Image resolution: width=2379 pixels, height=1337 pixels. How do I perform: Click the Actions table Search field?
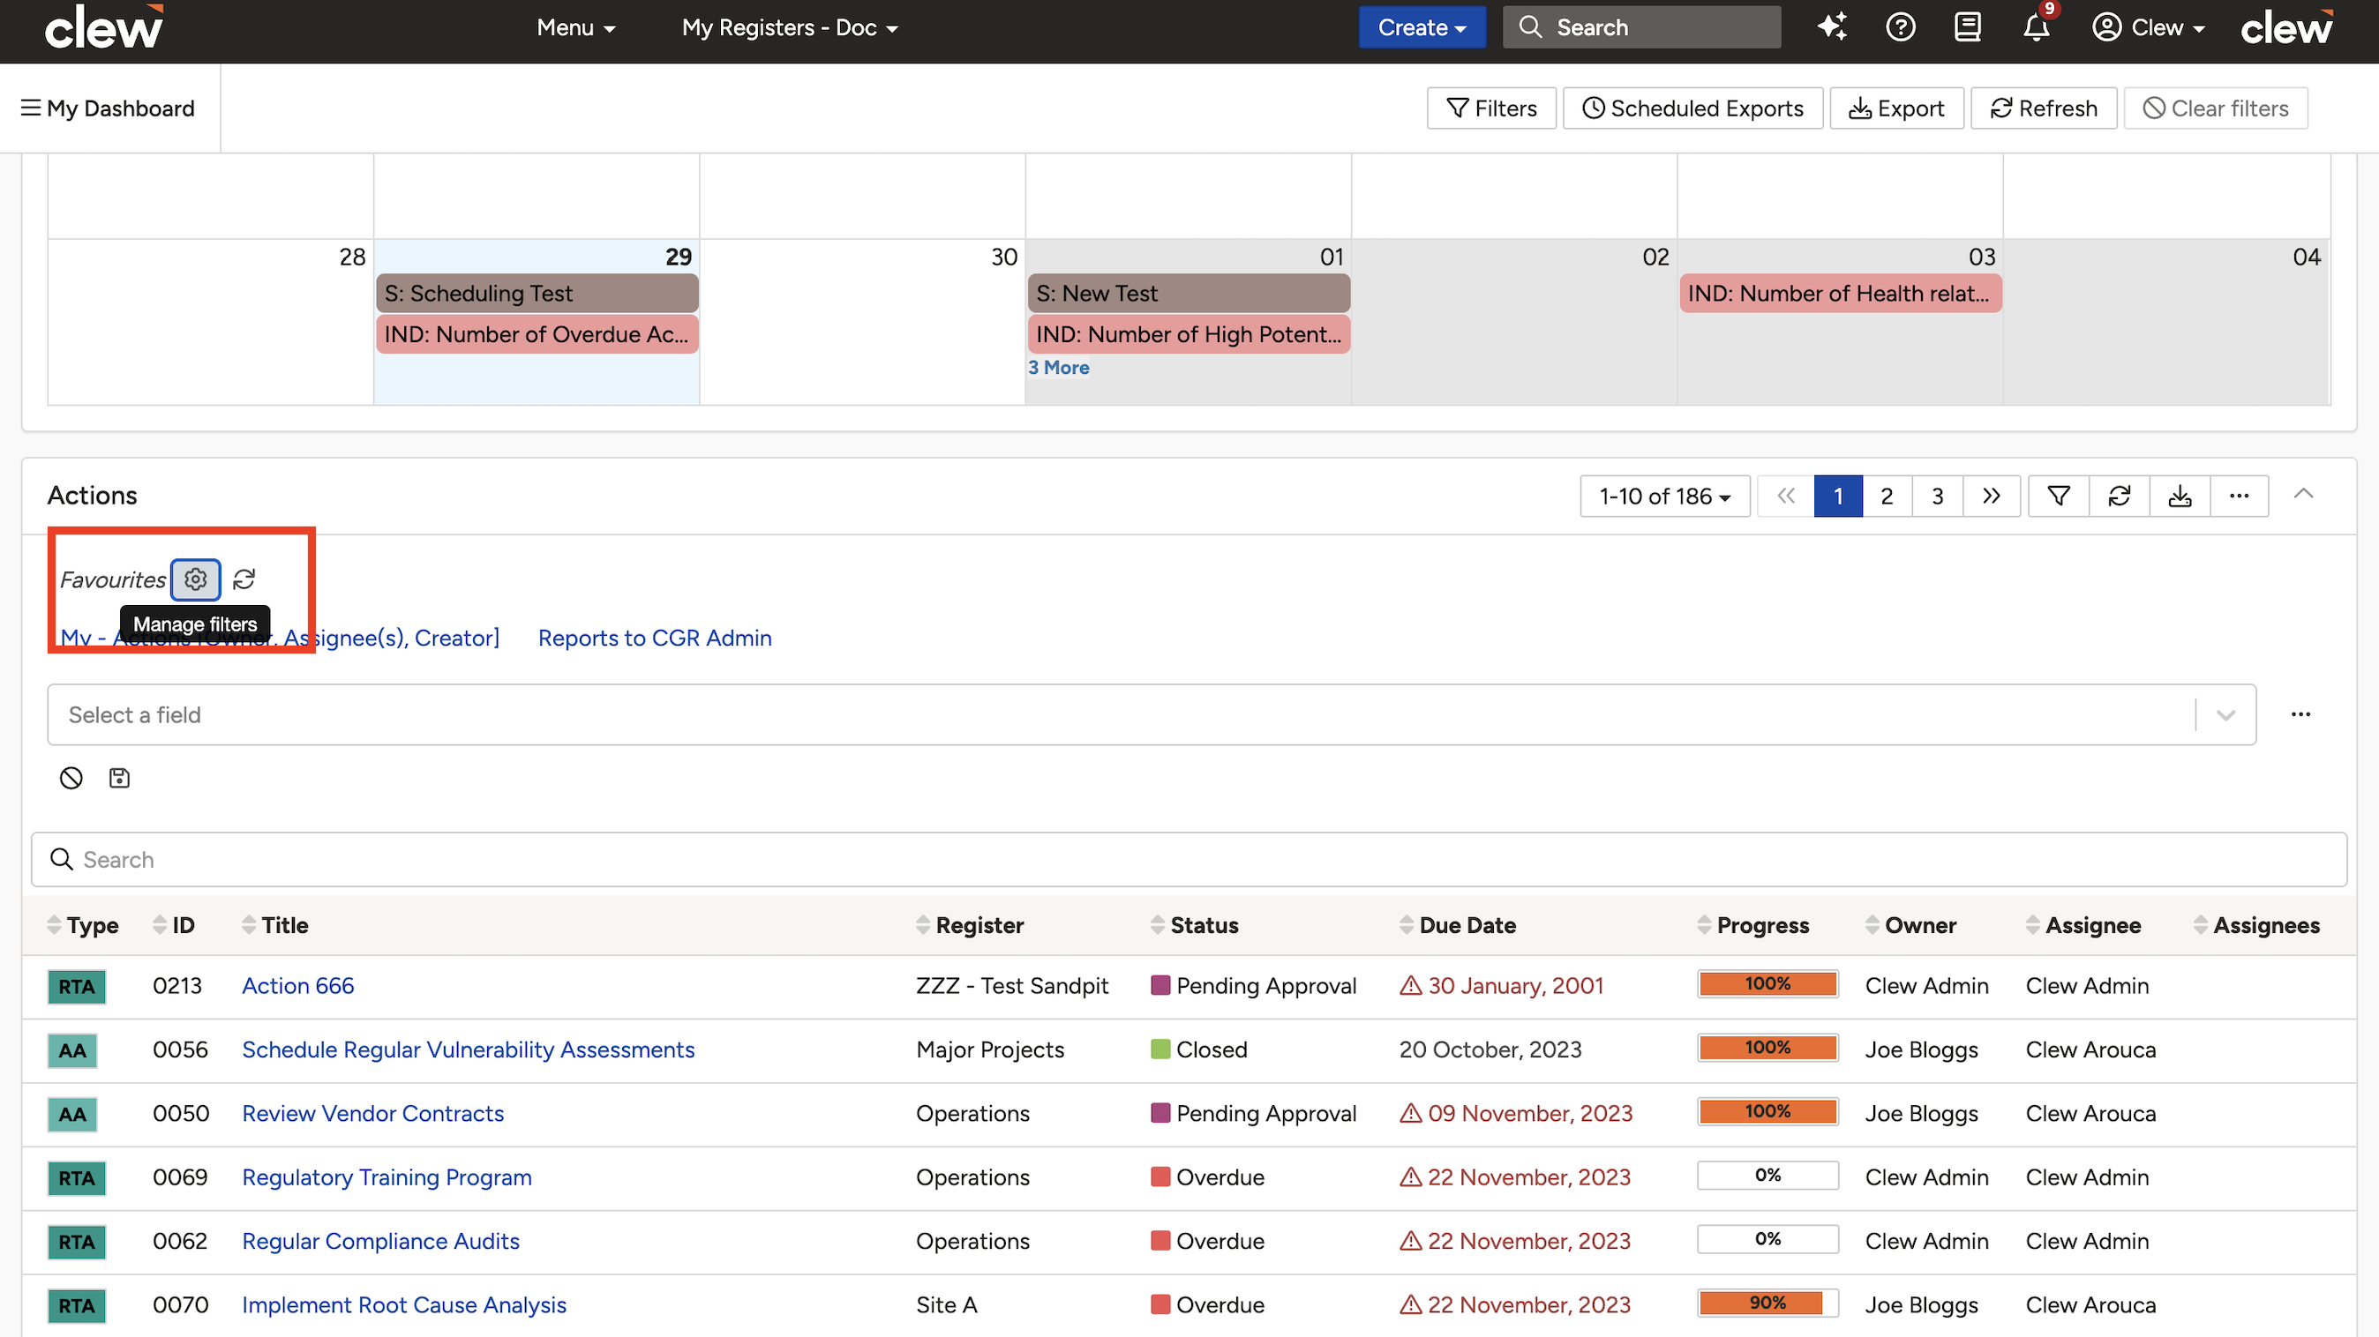point(1189,859)
